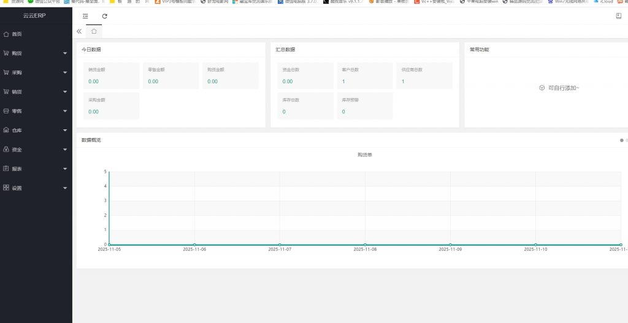Expand the 采购 menu arrow
Image resolution: width=628 pixels, height=323 pixels.
click(x=65, y=72)
